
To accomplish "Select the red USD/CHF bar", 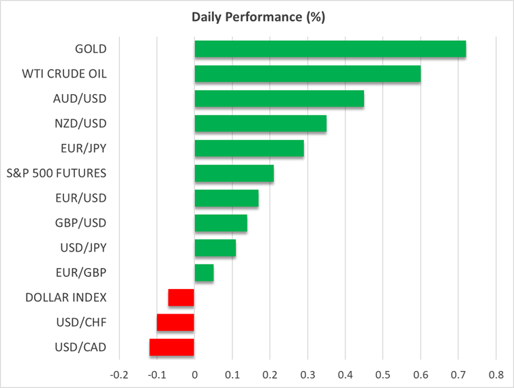I will coord(176,323).
